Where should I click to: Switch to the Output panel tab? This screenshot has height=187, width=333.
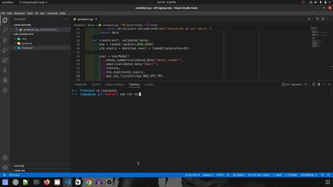click(x=96, y=85)
